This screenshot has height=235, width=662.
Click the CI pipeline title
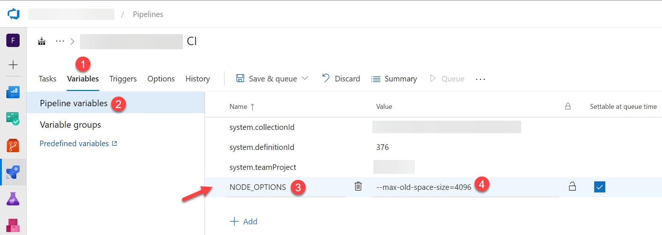point(192,41)
